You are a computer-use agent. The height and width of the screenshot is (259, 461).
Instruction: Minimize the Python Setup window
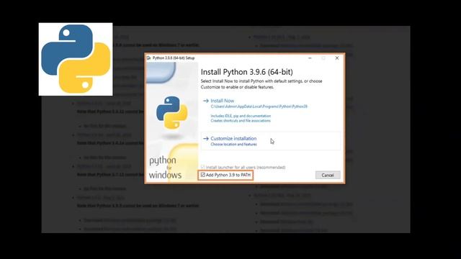click(x=310, y=58)
